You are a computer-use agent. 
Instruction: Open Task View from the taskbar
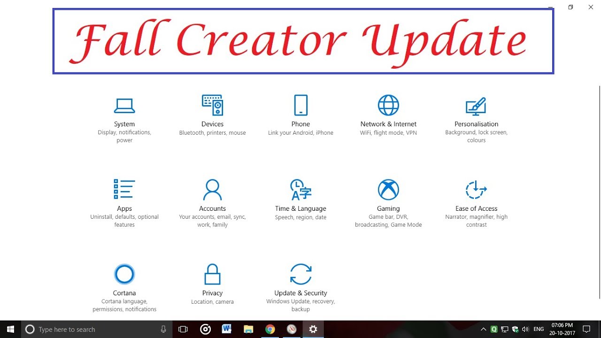pyautogui.click(x=183, y=329)
